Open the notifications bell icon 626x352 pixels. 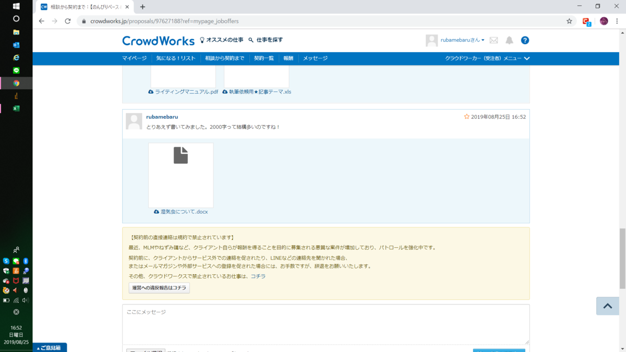[509, 40]
